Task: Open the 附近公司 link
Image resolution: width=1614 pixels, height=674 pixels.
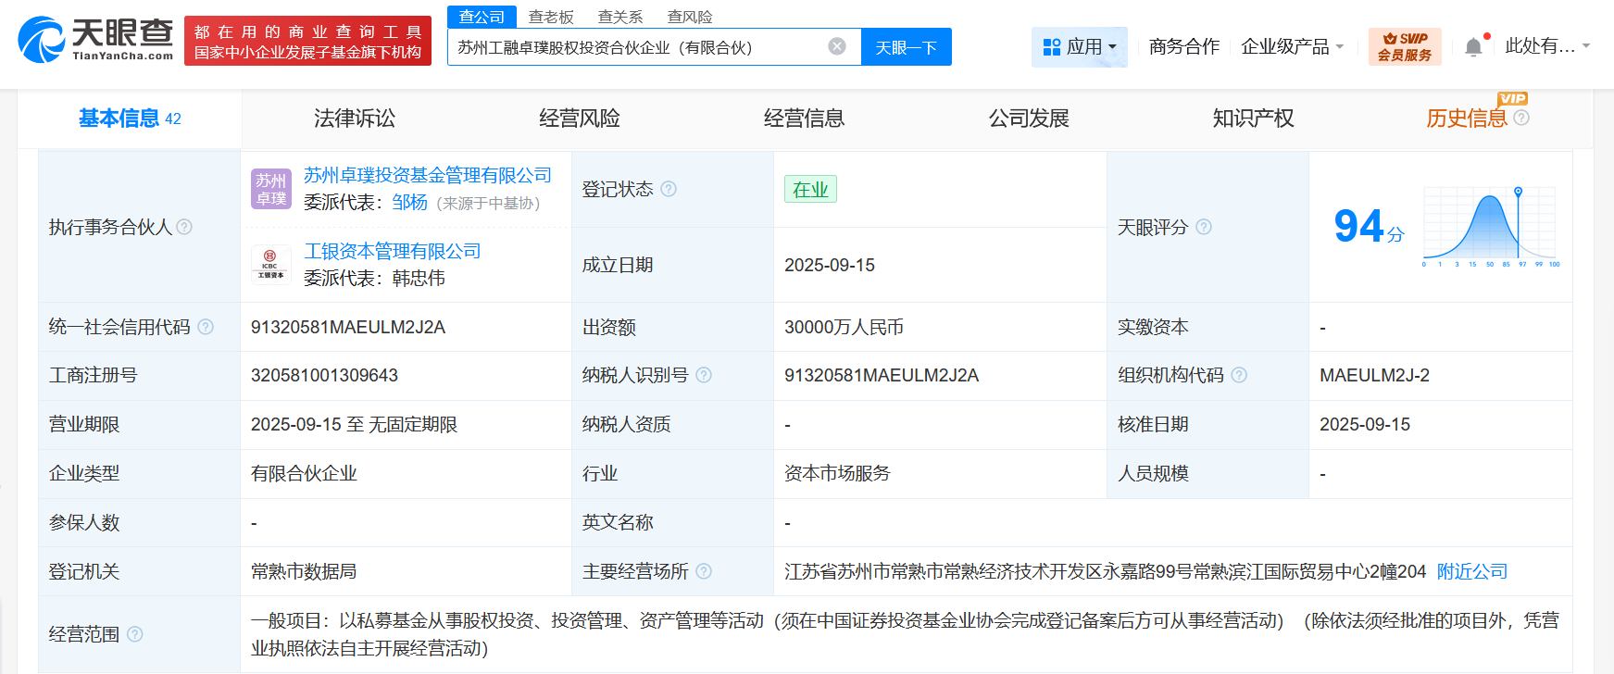Action: (1472, 571)
